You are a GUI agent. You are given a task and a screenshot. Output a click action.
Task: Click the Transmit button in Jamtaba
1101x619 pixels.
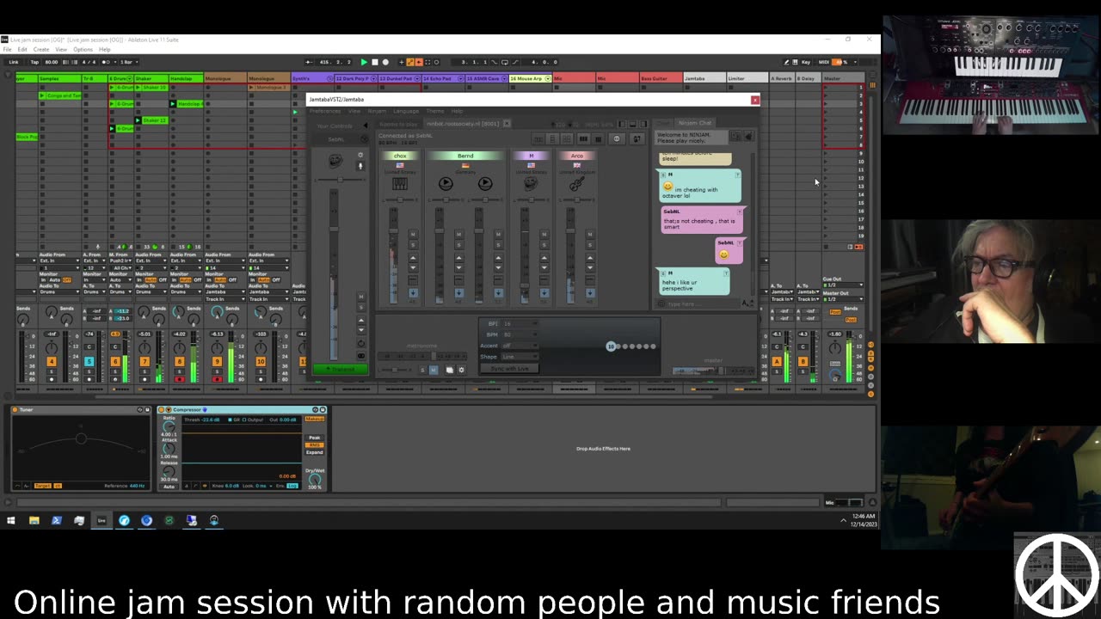[x=341, y=370]
